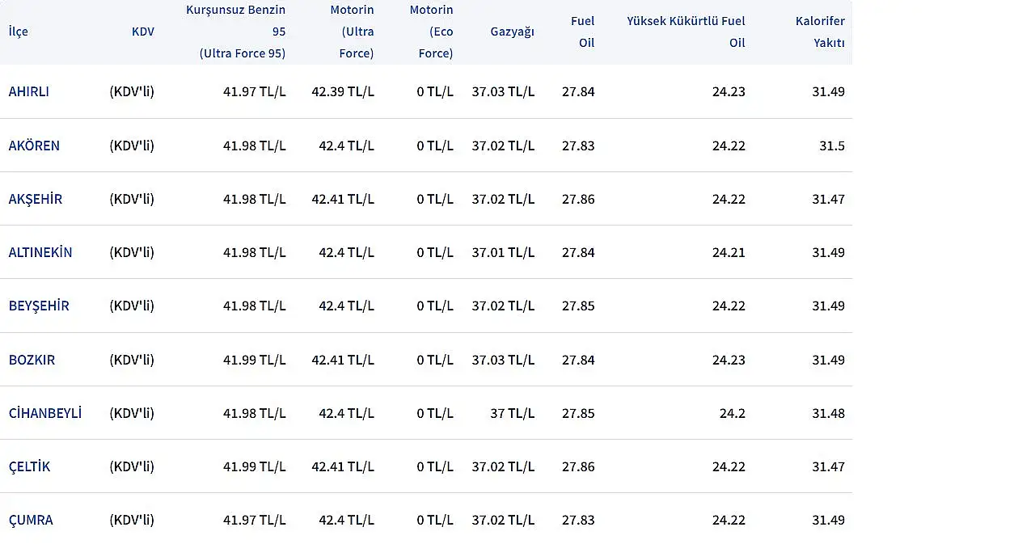Click the AKŞEHİR district name
Image resolution: width=1035 pixels, height=544 pixels.
tap(35, 199)
